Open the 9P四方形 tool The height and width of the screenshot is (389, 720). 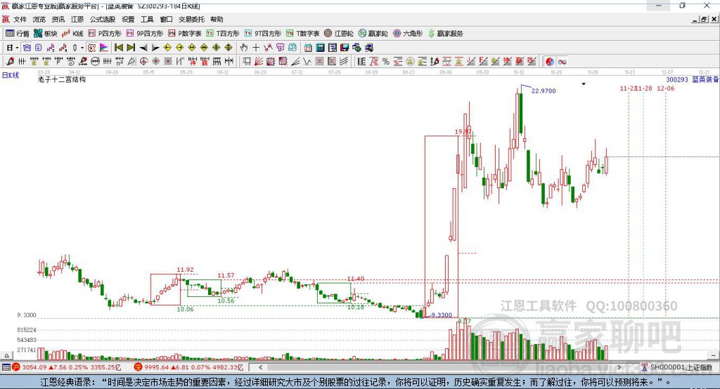pos(145,34)
